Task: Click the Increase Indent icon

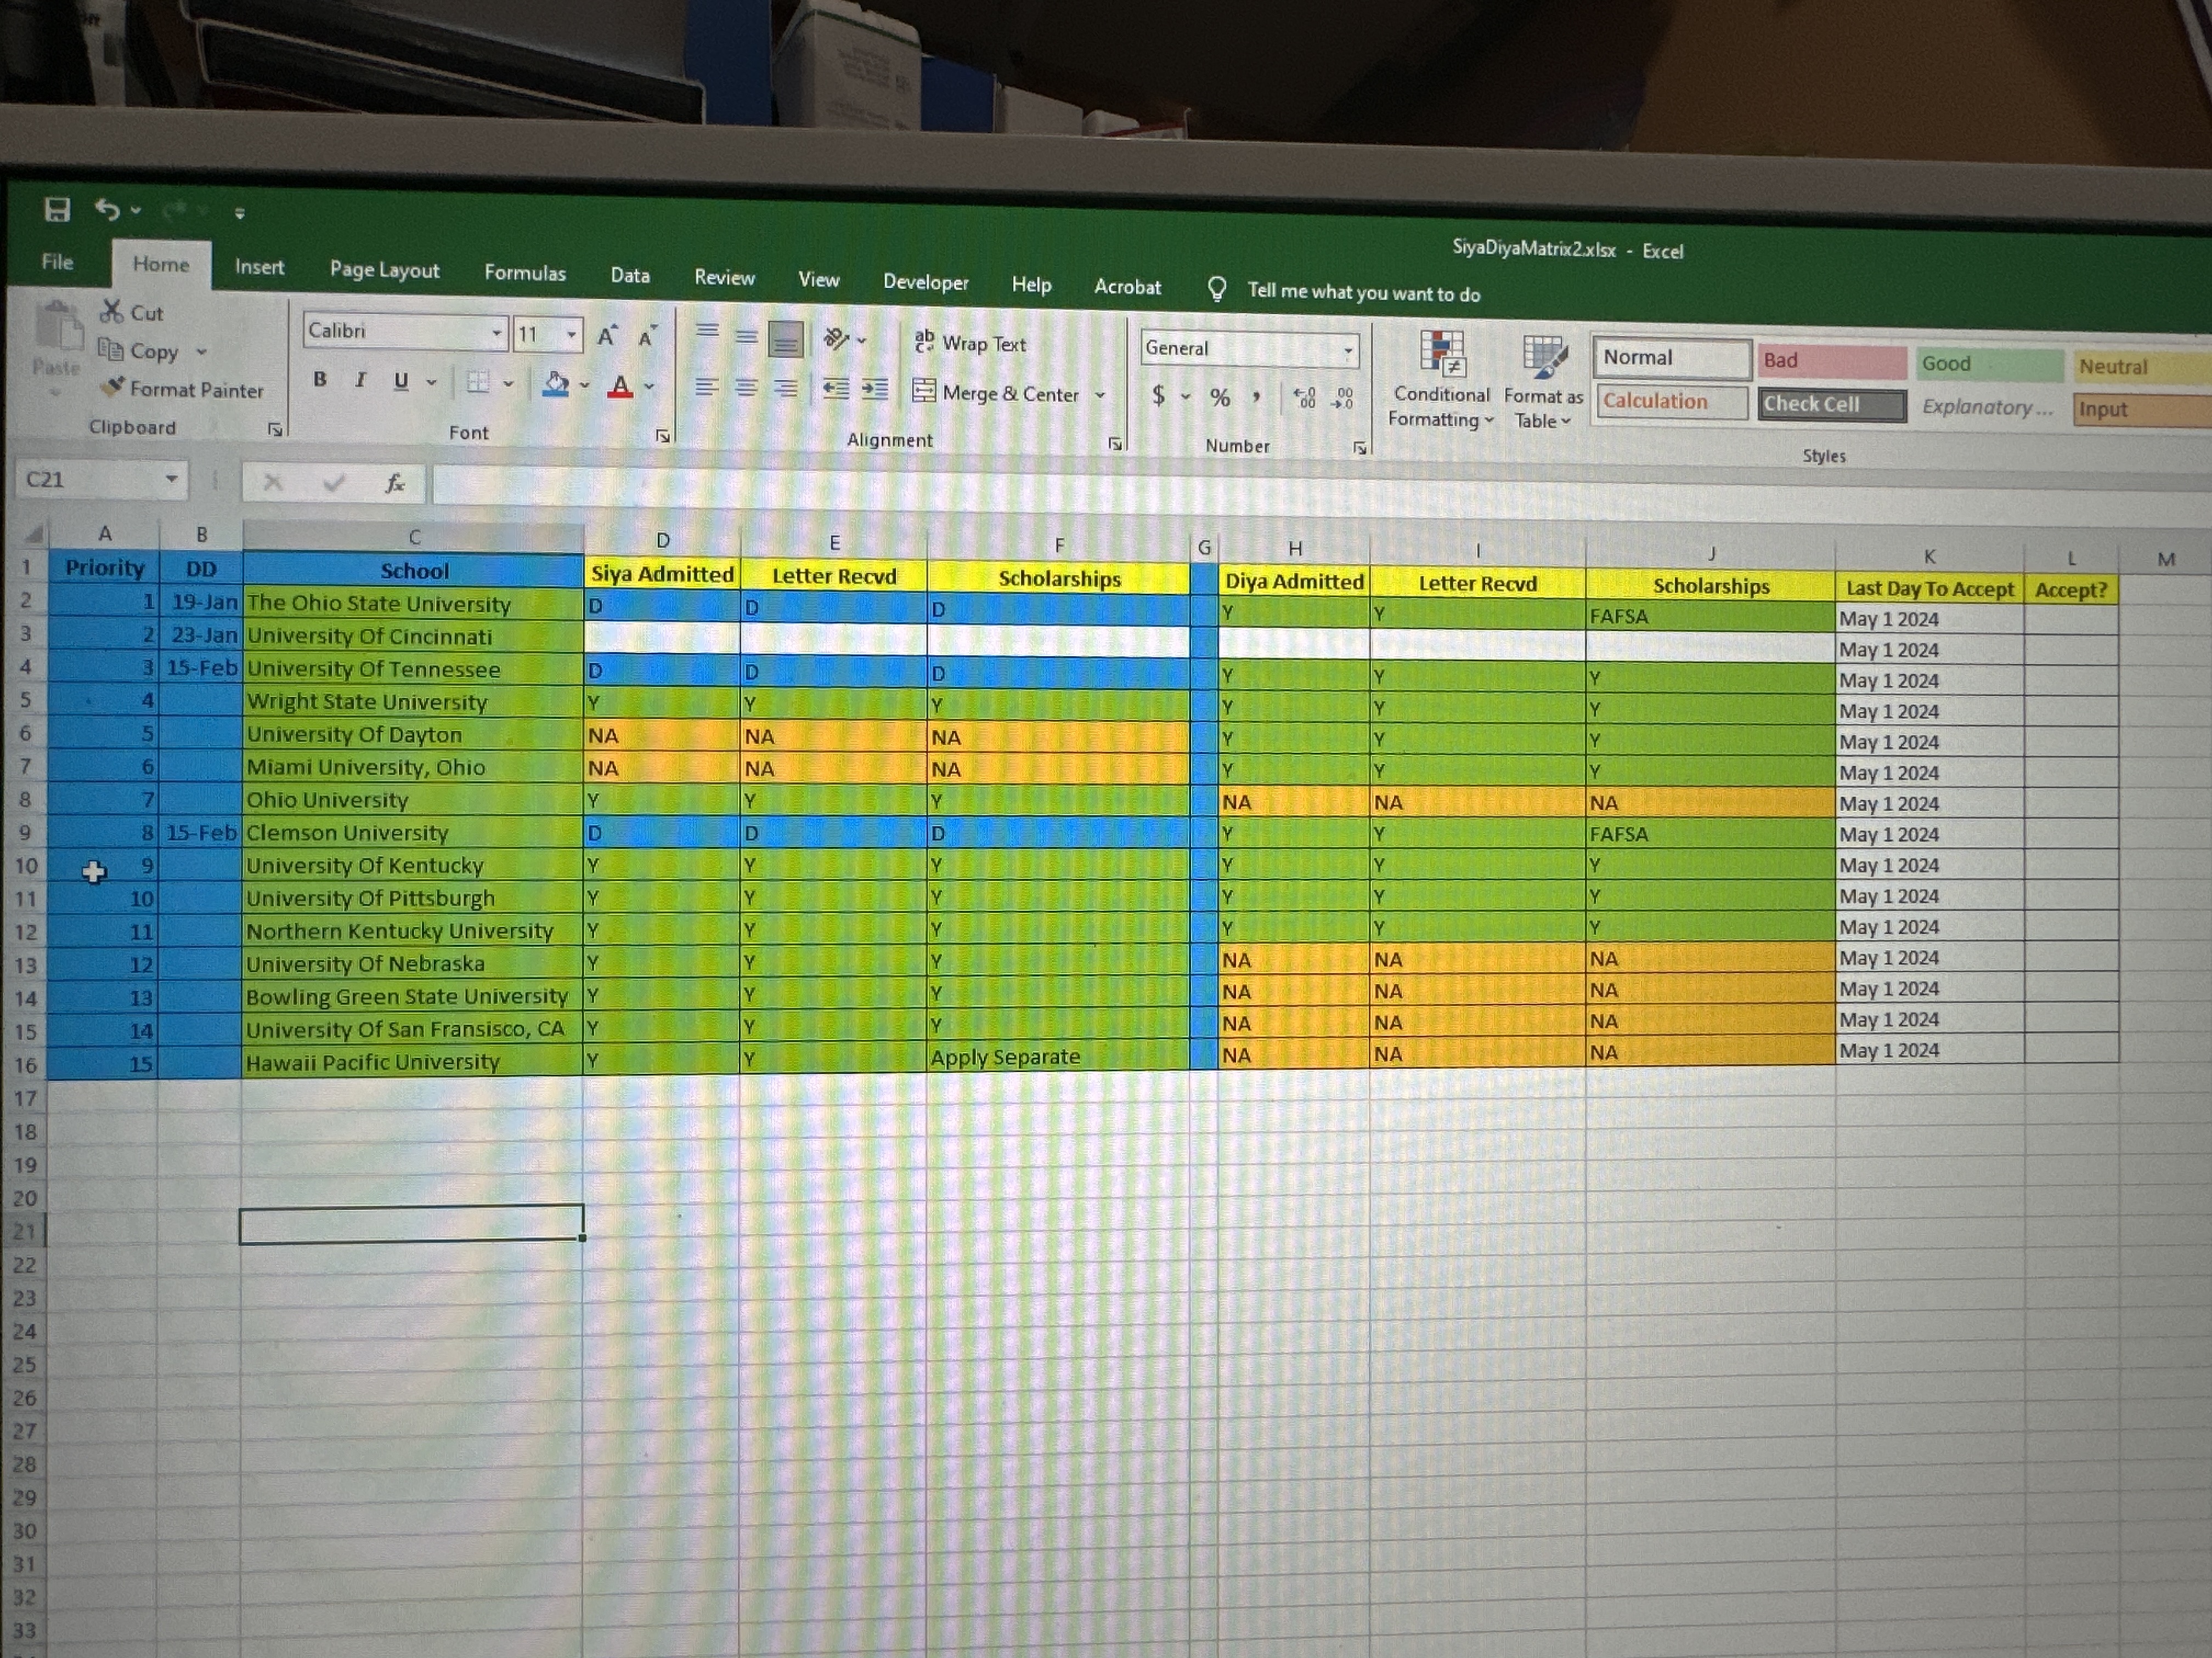Action: (x=875, y=390)
